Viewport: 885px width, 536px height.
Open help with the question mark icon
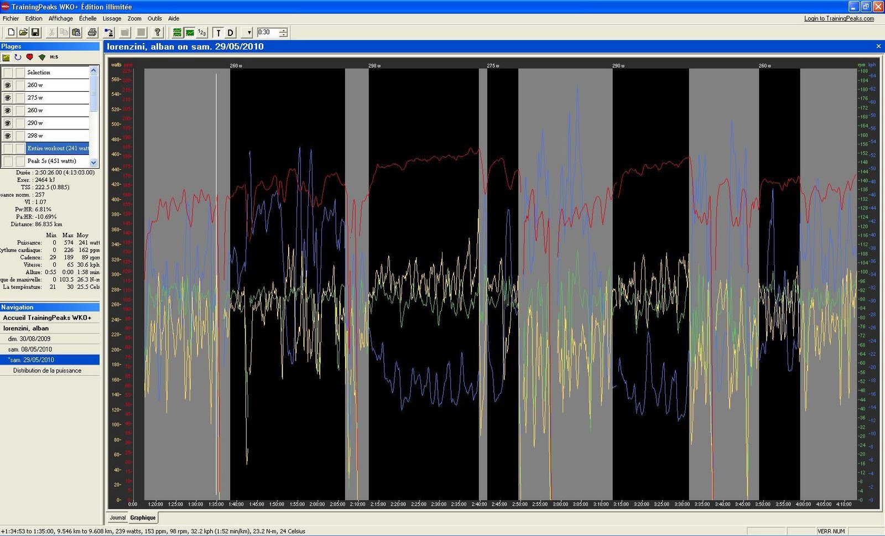click(x=157, y=33)
